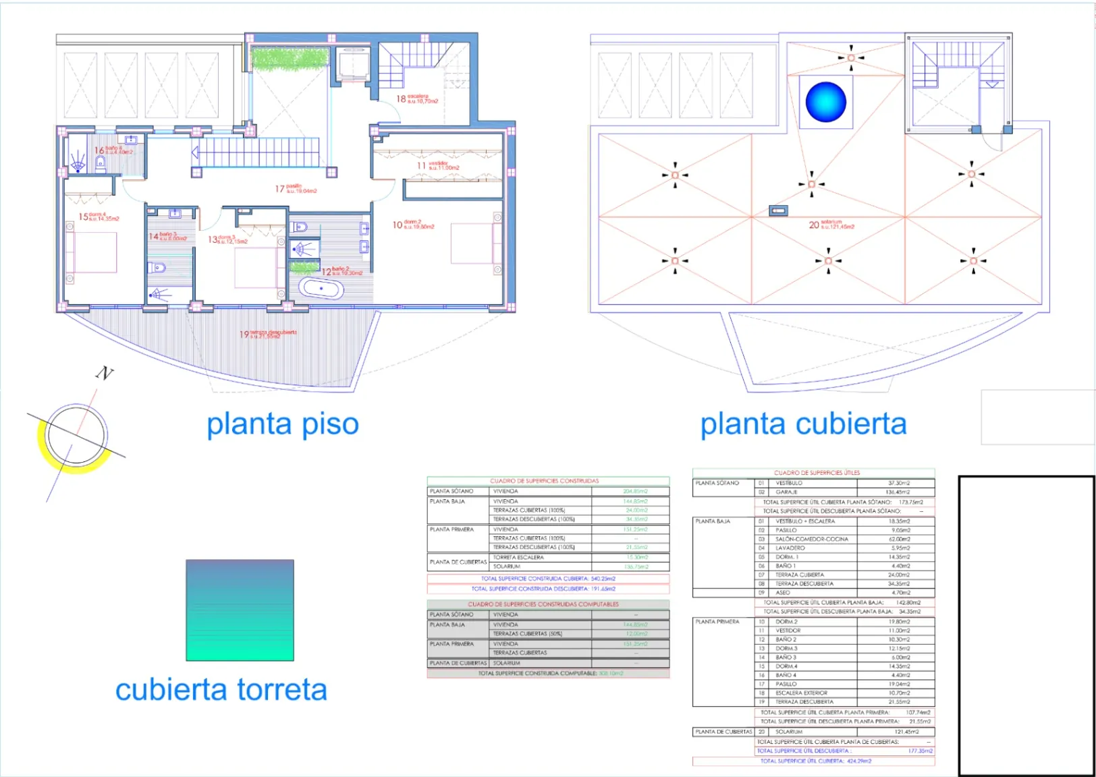Select the toilet symbol in baño 3

(x=157, y=268)
